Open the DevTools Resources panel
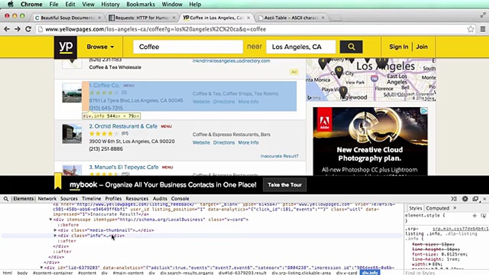 click(137, 199)
